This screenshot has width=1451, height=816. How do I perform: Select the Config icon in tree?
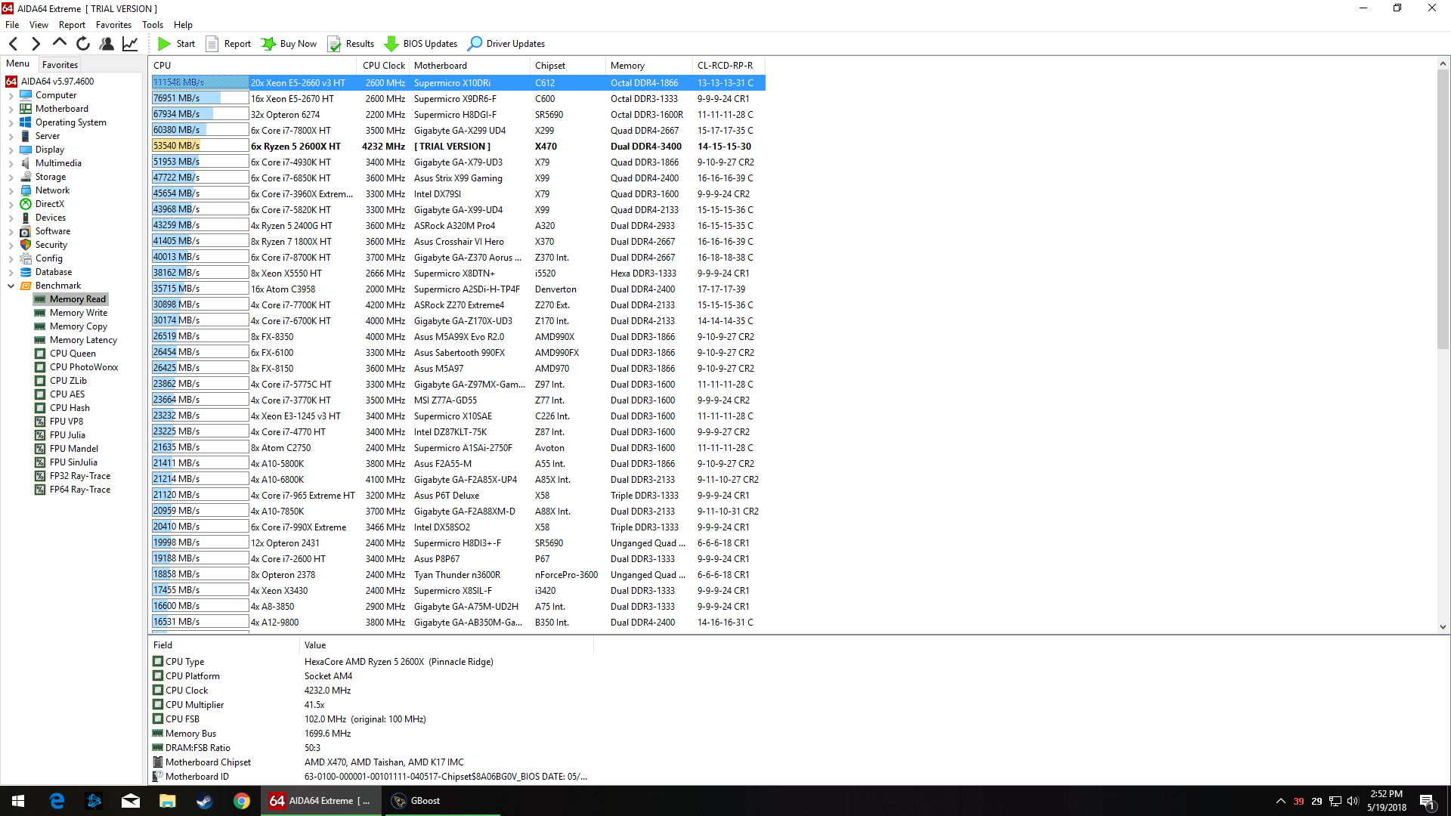26,258
